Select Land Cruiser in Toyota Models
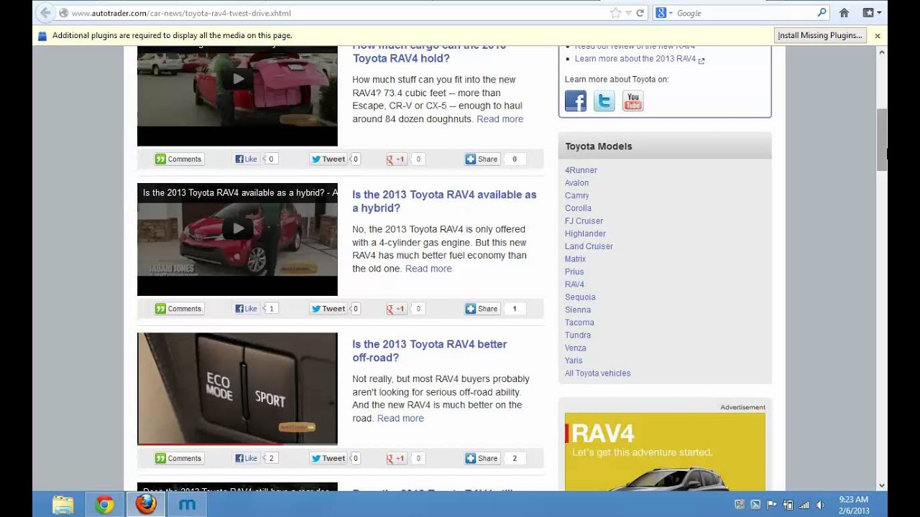 point(589,246)
